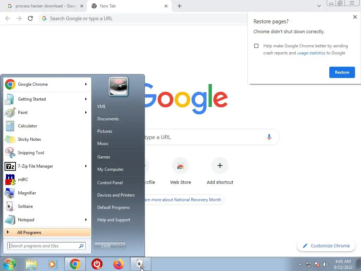This screenshot has width=361, height=271.
Task: Open Games from Start menu
Action: click(104, 157)
